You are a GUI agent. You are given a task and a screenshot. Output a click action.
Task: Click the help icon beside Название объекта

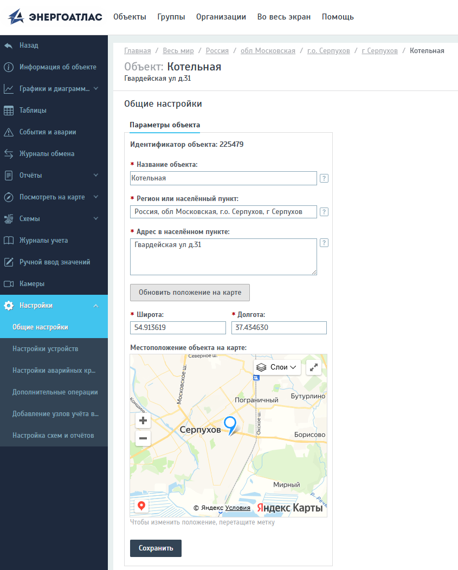(324, 178)
